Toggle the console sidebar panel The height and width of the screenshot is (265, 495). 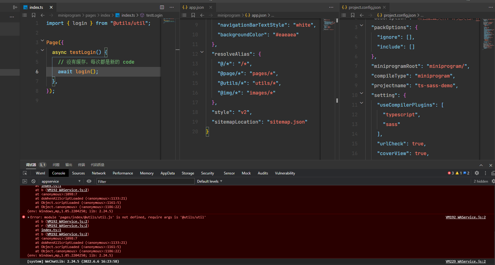click(25, 181)
